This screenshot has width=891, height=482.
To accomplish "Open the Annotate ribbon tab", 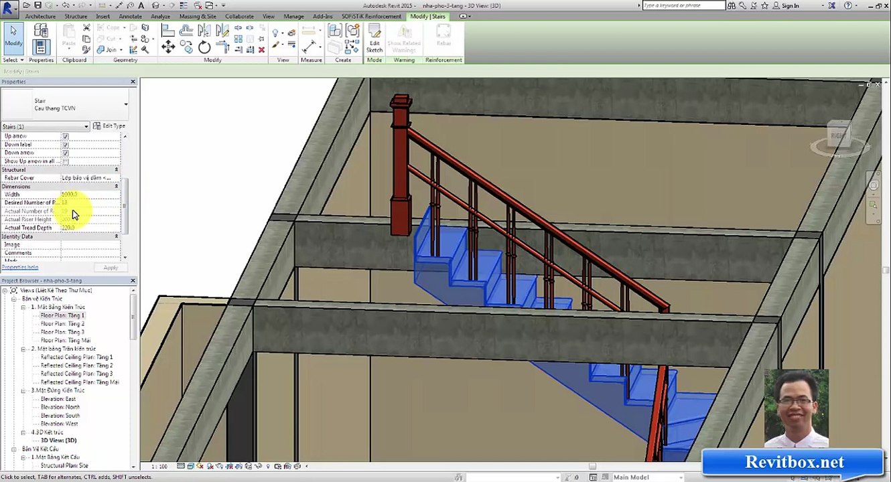I will [x=130, y=16].
